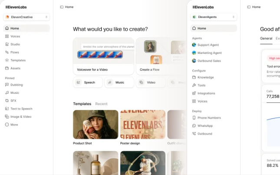Open the Product Shot template thumbnail
Image resolution: width=280 pixels, height=175 pixels.
[x=96, y=125]
